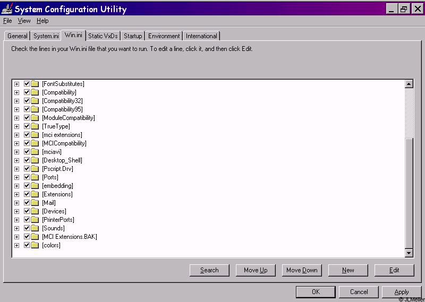Uncheck the [Compatibility] section checkbox

(27, 92)
